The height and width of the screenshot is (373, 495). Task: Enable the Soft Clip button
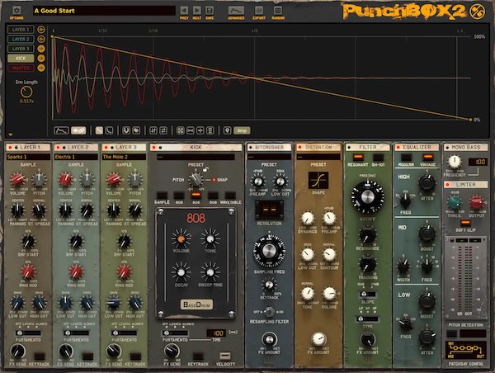(x=465, y=223)
